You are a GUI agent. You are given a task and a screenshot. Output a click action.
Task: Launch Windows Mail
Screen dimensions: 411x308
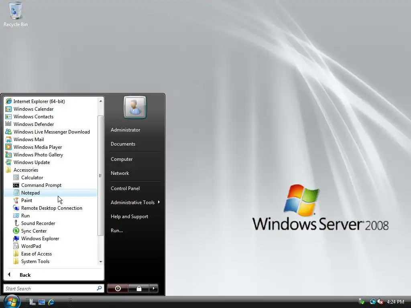tap(51, 139)
